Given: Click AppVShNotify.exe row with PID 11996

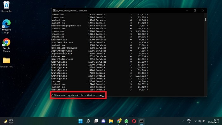Looking at the screenshot, I should pyautogui.click(x=100, y=51).
